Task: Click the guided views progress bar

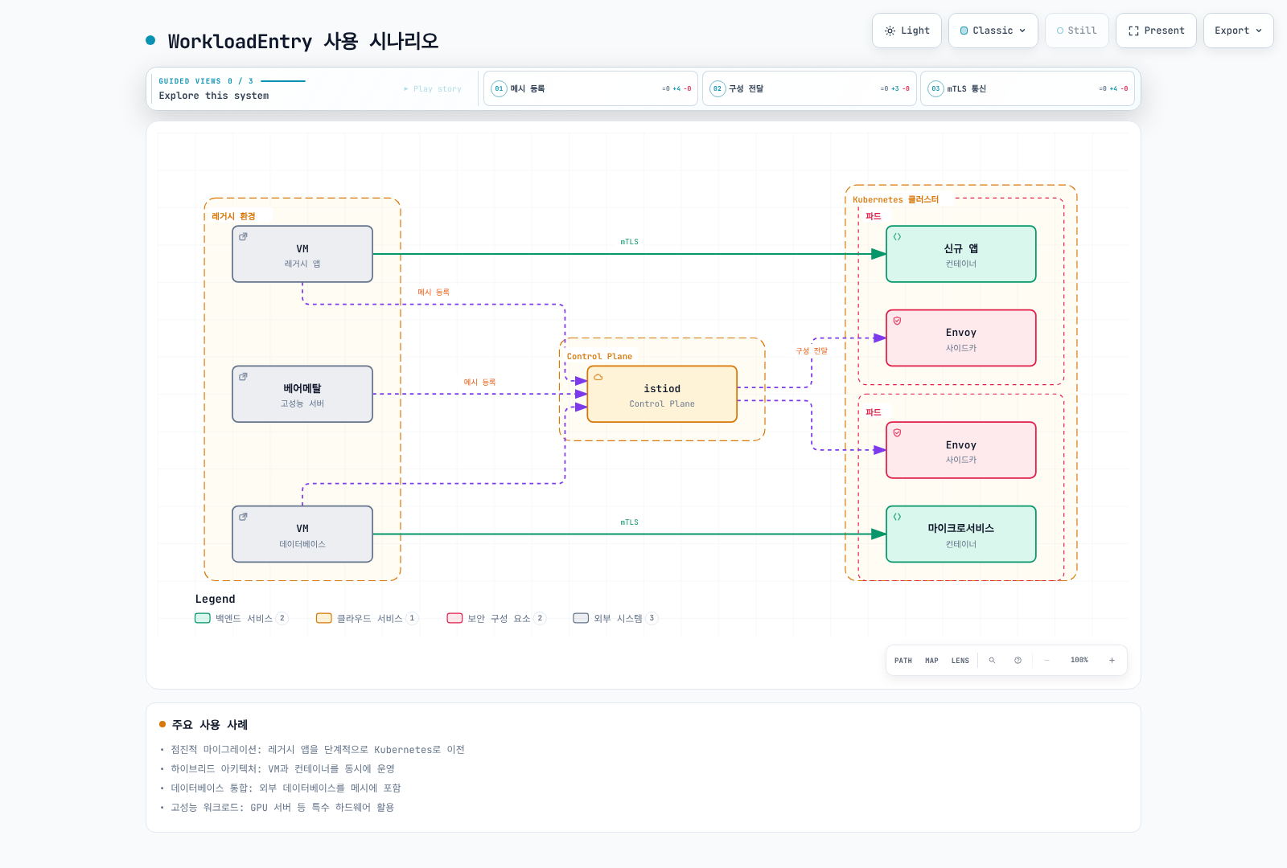Action: tap(283, 81)
